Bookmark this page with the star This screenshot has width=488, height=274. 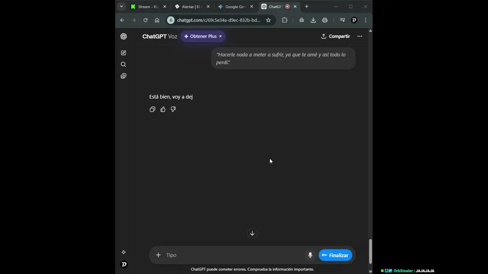click(x=268, y=20)
